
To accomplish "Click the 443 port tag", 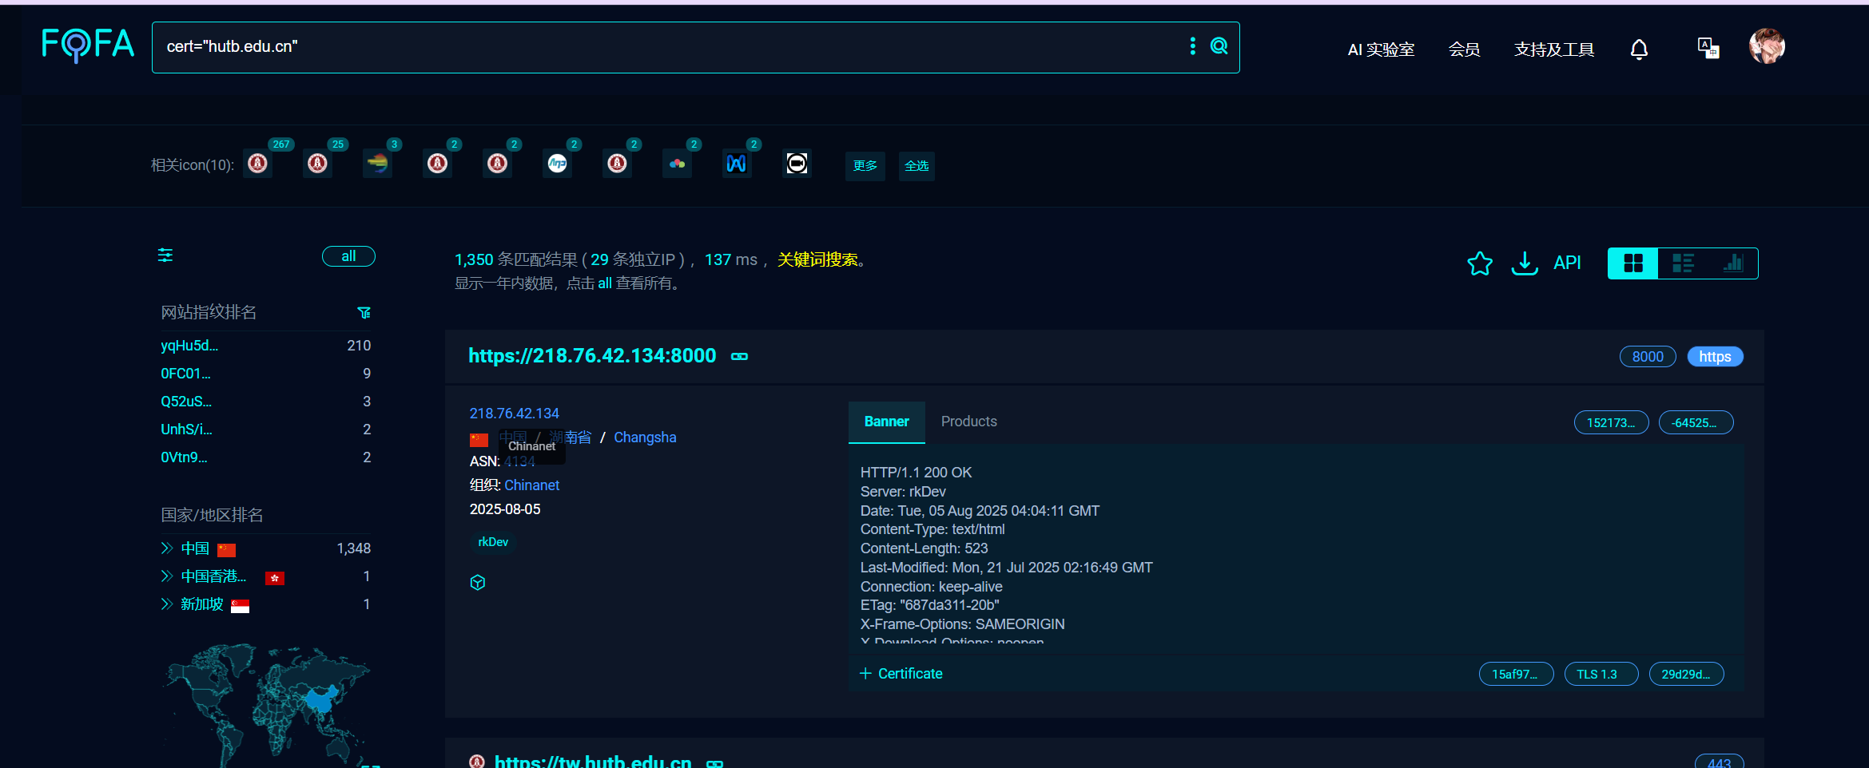I will [x=1719, y=762].
